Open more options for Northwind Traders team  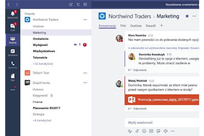coord(85,20)
